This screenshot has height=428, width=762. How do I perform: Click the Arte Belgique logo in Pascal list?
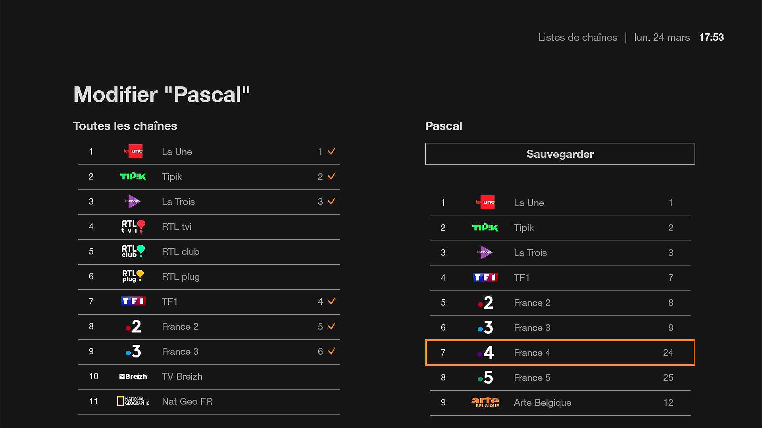(485, 402)
